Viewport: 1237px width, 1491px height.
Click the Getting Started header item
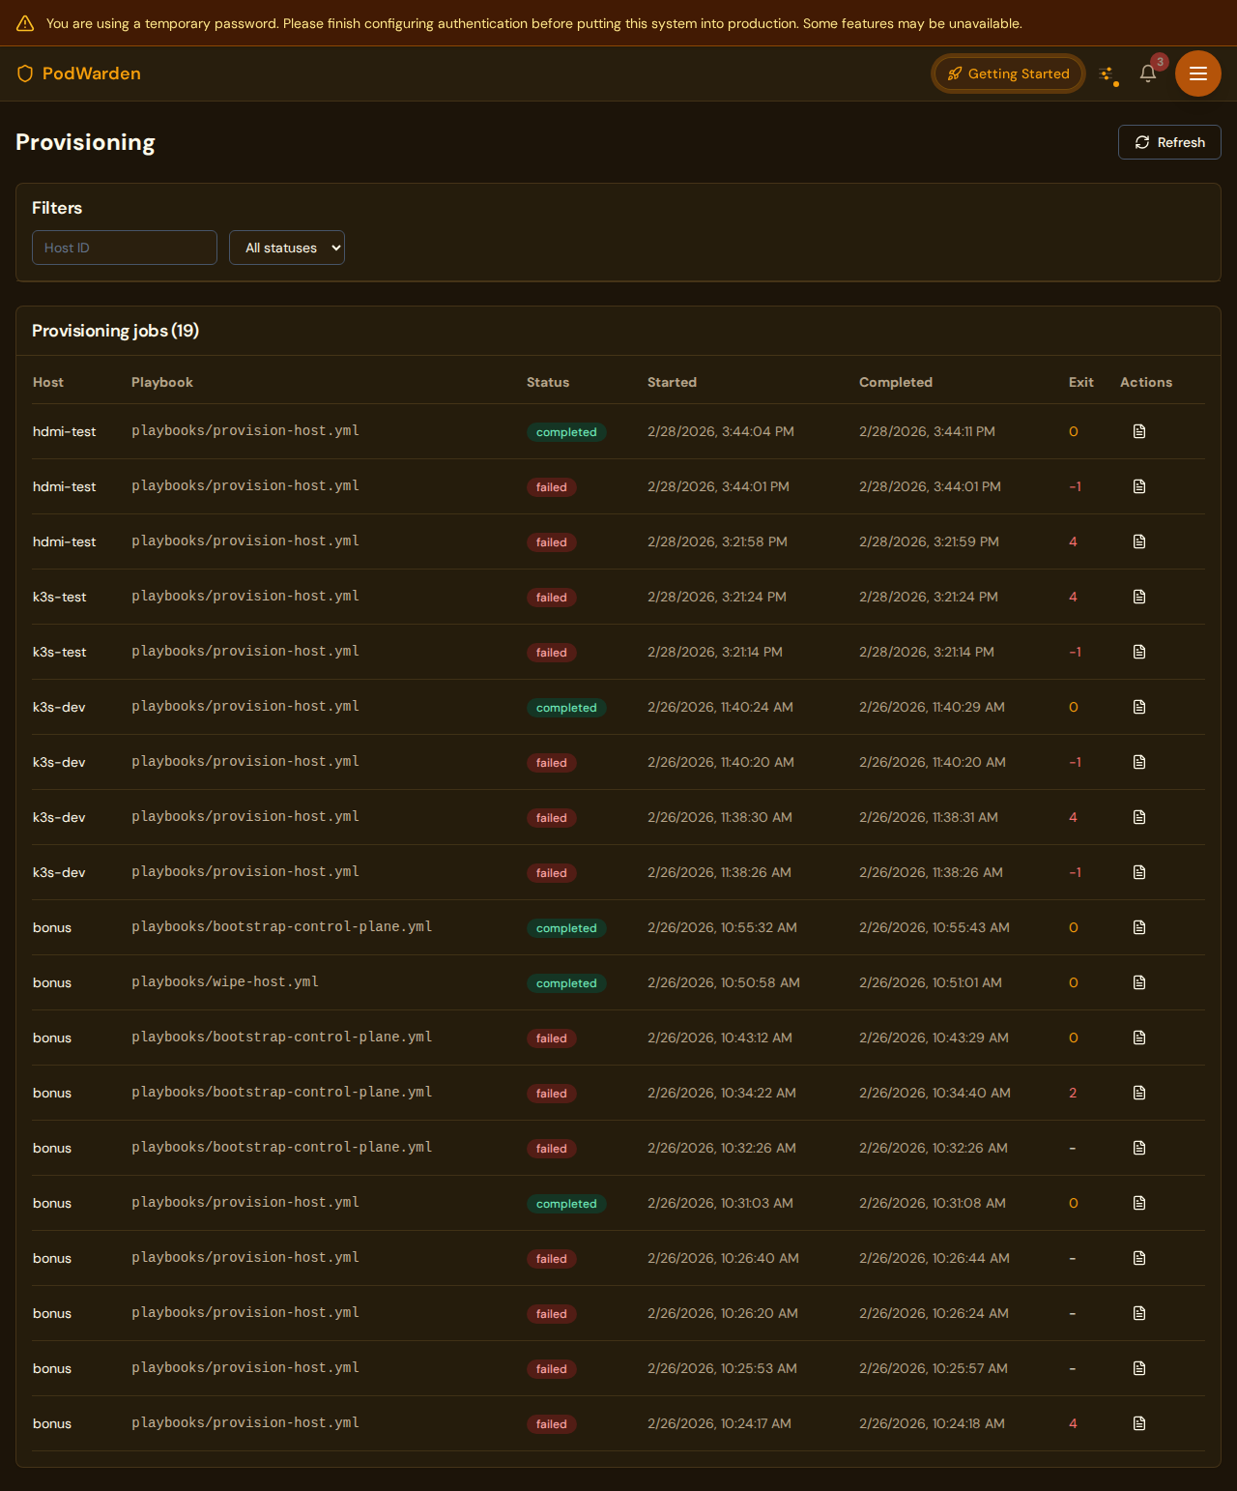(x=1008, y=73)
